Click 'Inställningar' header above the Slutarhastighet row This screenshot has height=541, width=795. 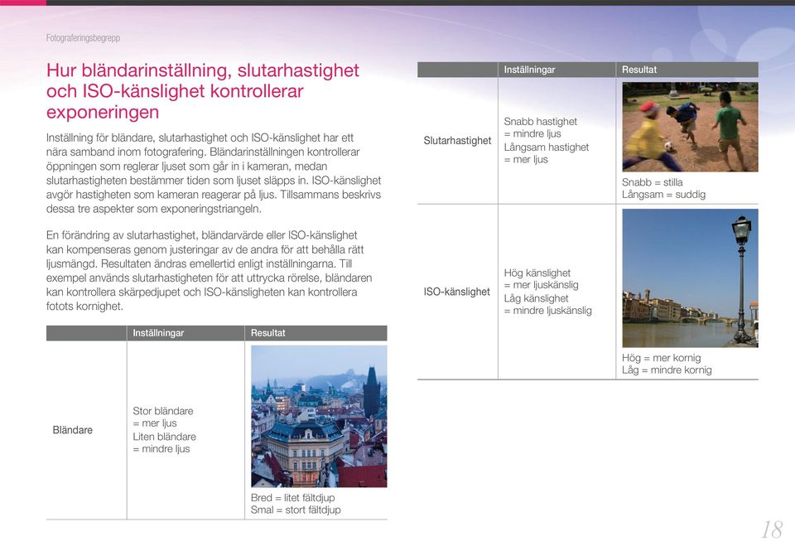529,70
